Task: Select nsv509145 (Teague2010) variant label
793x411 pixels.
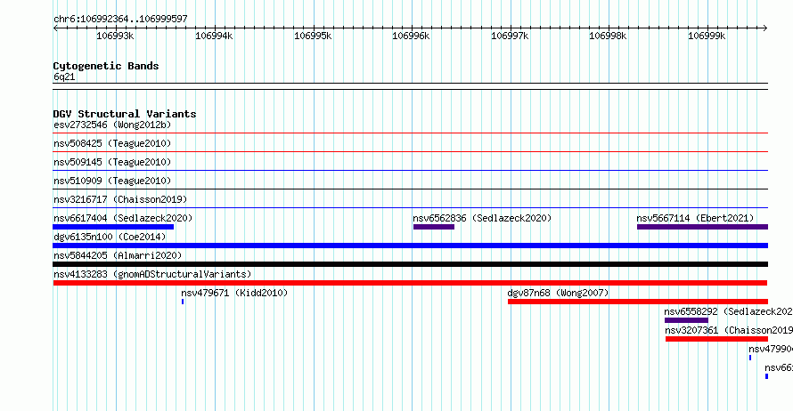Action: [x=112, y=162]
